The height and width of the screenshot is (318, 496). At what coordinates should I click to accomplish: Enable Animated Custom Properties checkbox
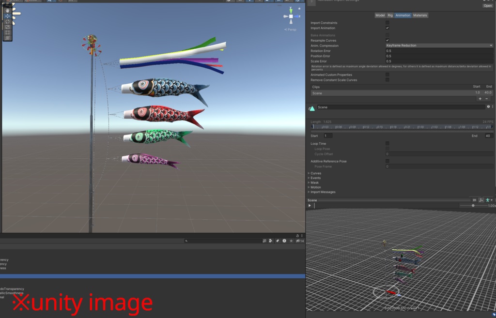[x=387, y=75]
